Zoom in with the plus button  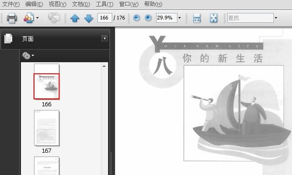coord(148,18)
